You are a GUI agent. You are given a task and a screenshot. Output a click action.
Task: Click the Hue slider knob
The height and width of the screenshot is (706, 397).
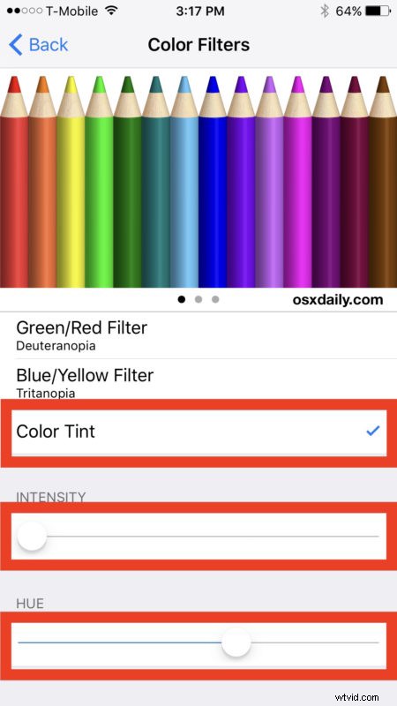(x=236, y=642)
